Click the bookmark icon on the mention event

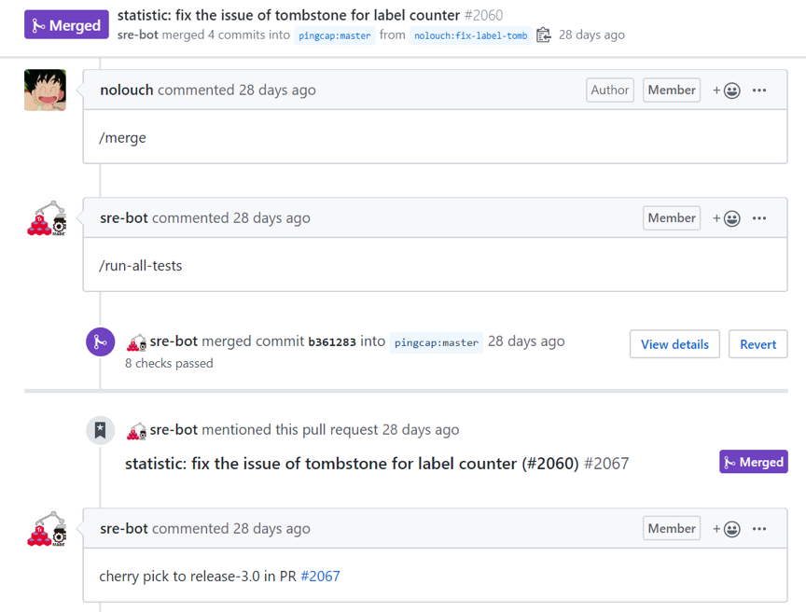(x=100, y=430)
